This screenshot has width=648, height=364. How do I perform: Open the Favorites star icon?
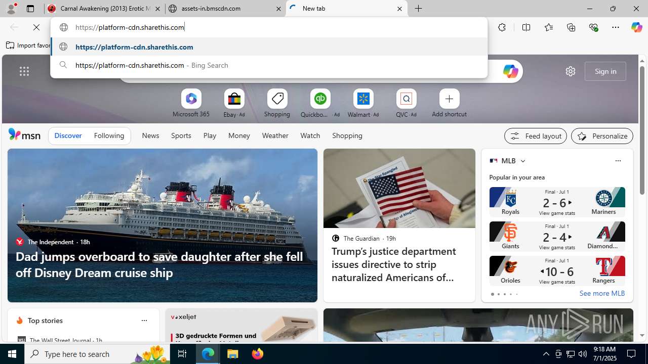point(548,27)
